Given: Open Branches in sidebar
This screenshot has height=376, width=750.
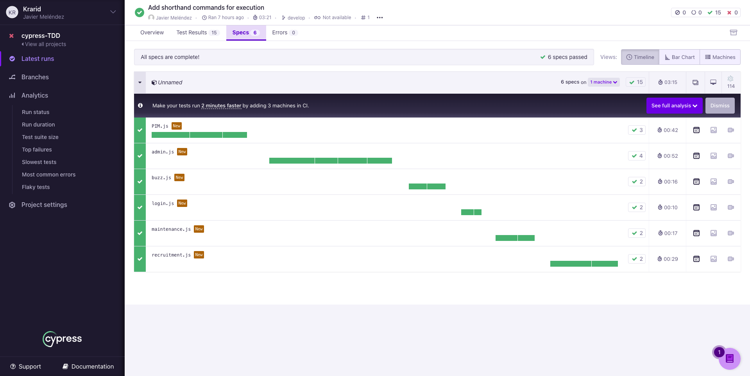Looking at the screenshot, I should click(35, 77).
